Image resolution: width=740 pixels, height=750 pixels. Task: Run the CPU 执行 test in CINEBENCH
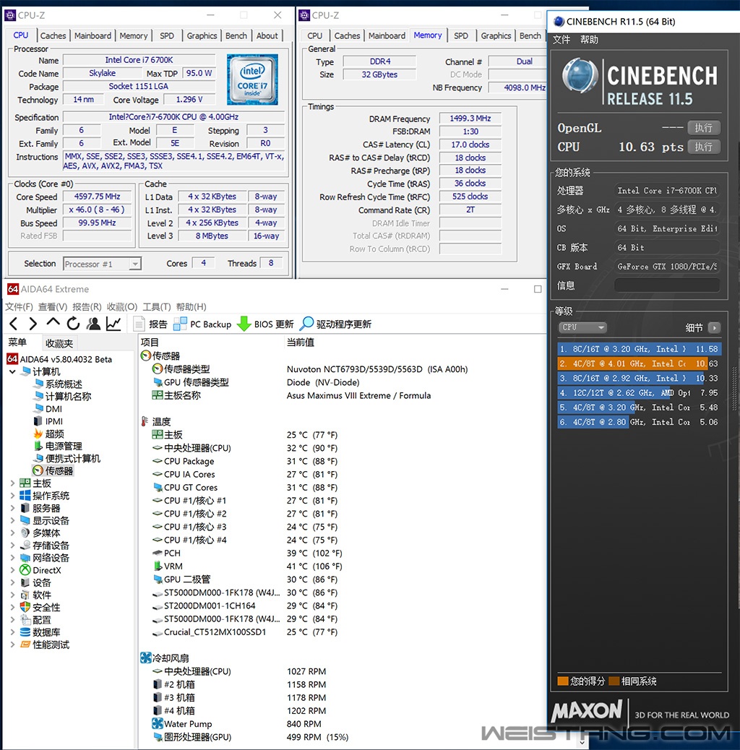(x=703, y=147)
